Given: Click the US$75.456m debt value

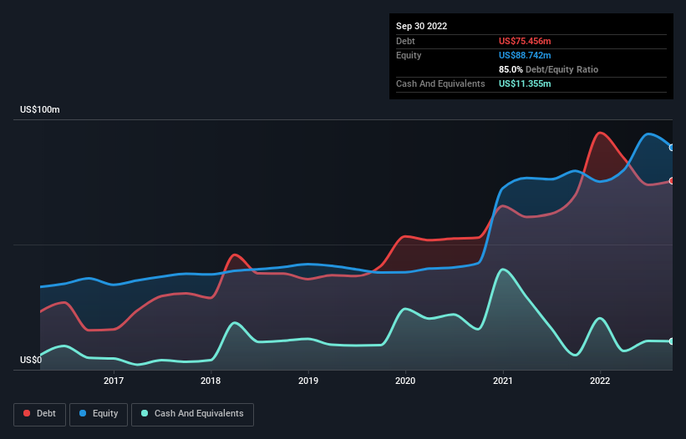Looking at the screenshot, I should point(525,41).
